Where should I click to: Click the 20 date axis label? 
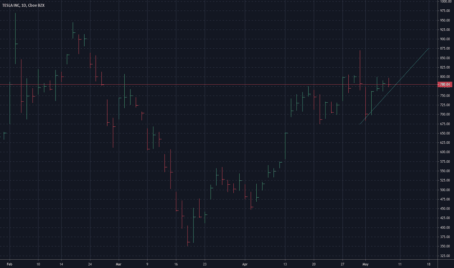coord(314,264)
